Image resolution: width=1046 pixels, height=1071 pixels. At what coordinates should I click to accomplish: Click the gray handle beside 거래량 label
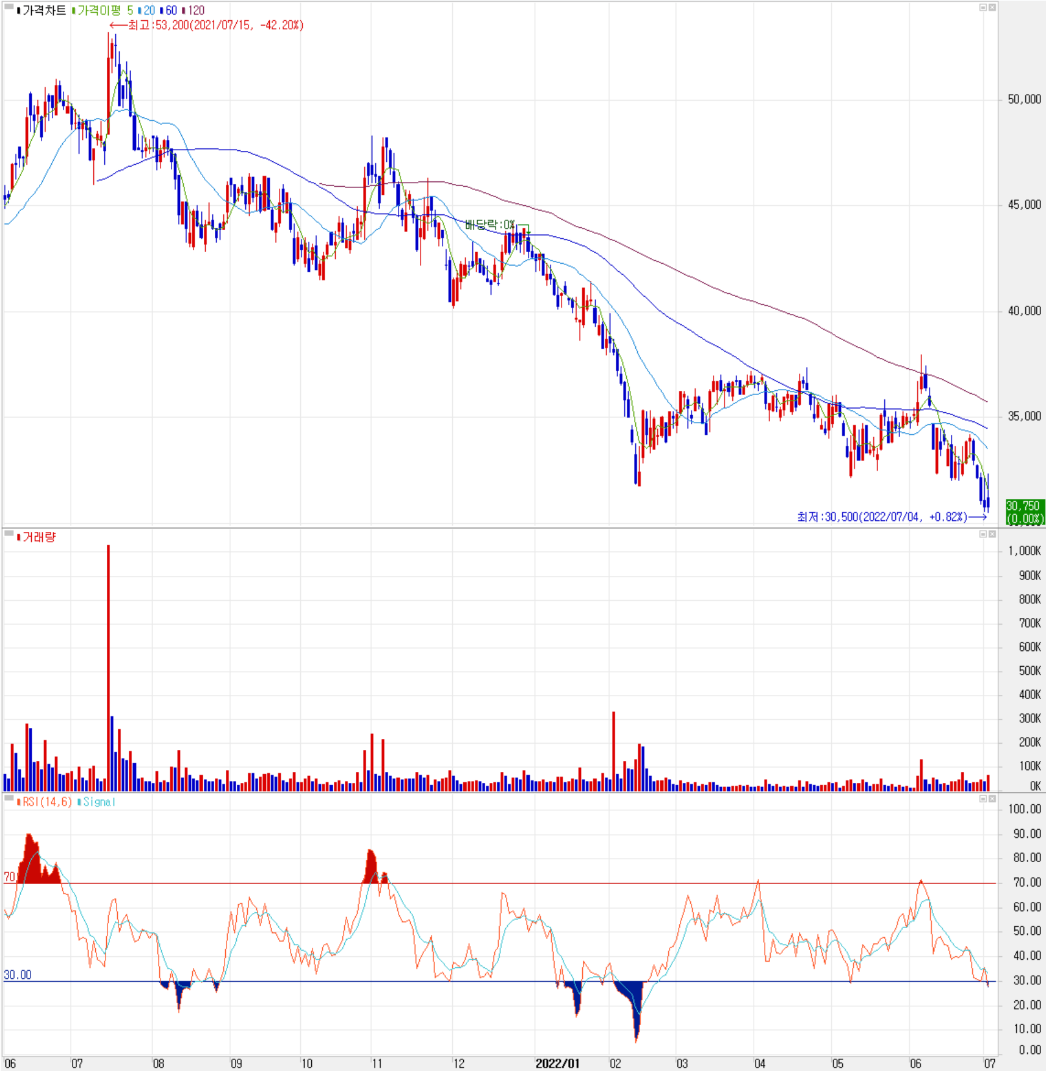point(9,534)
